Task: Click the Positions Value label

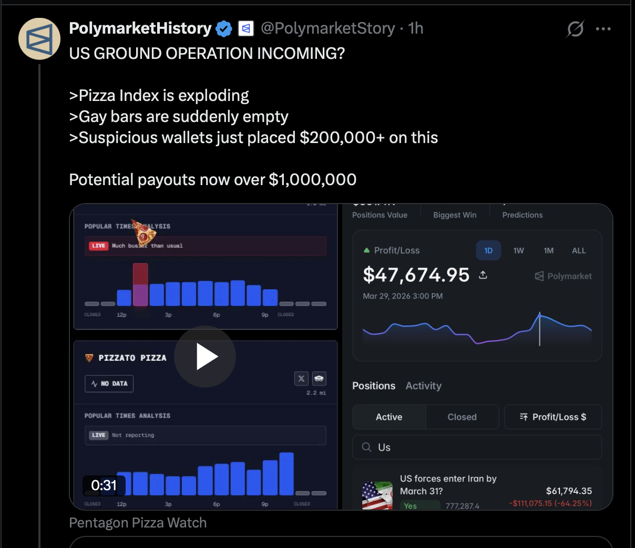Action: point(380,215)
